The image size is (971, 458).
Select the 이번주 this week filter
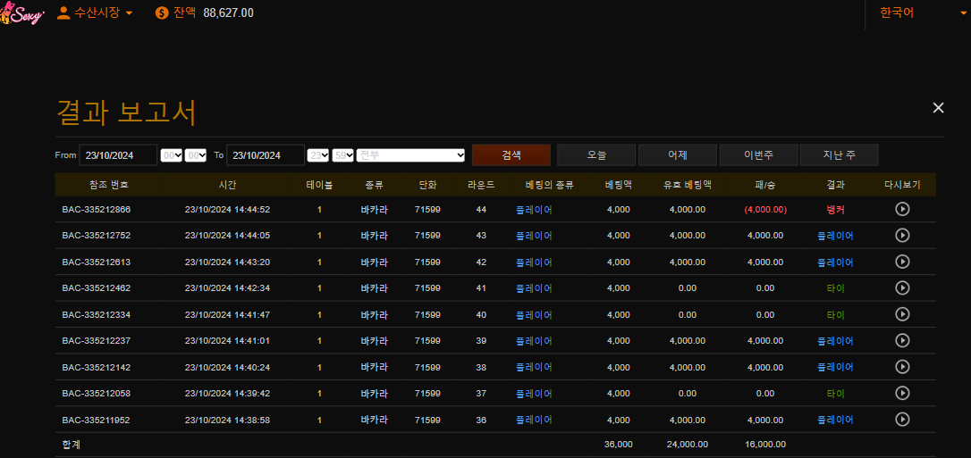758,155
